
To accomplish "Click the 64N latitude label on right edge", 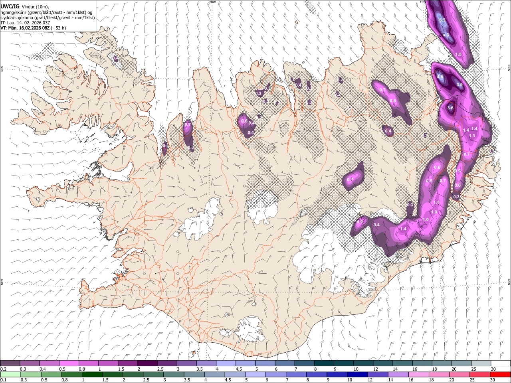I will tap(509, 282).
